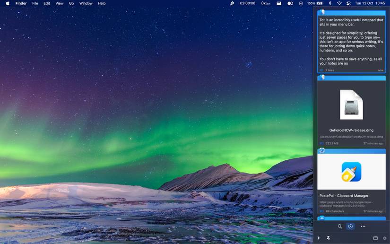390x244 pixels.
Task: Click the '7 lines' label on the text clip
Action: (x=330, y=70)
